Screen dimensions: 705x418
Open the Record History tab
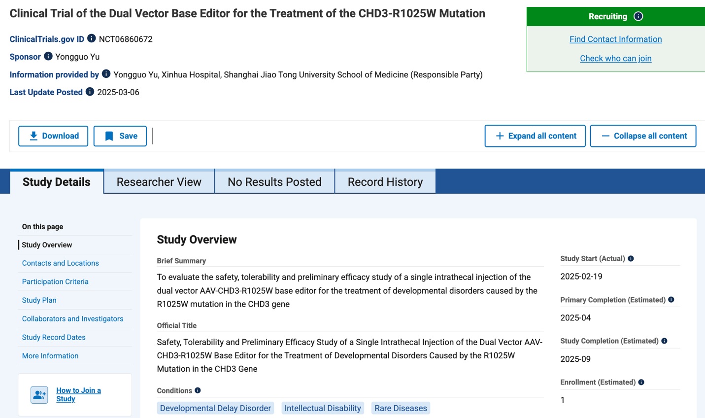(385, 182)
